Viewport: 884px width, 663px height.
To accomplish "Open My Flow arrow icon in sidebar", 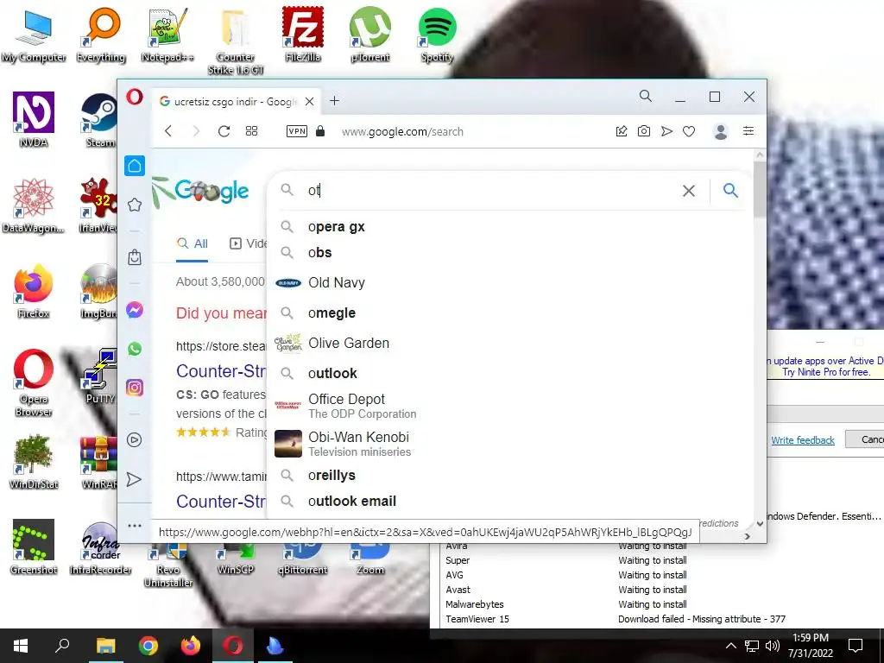I will [134, 479].
